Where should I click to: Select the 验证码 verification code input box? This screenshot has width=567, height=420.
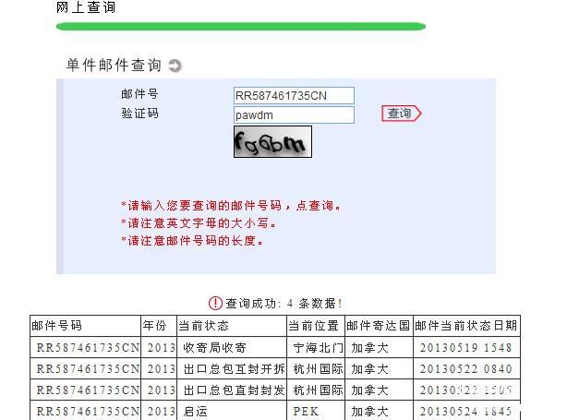point(294,115)
